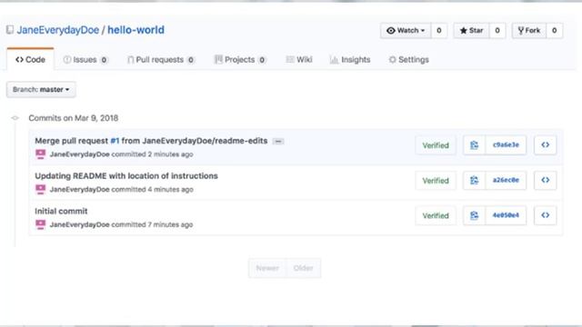Image resolution: width=582 pixels, height=327 pixels.
Task: Browse repository at commit 4e050e4
Action: [546, 215]
